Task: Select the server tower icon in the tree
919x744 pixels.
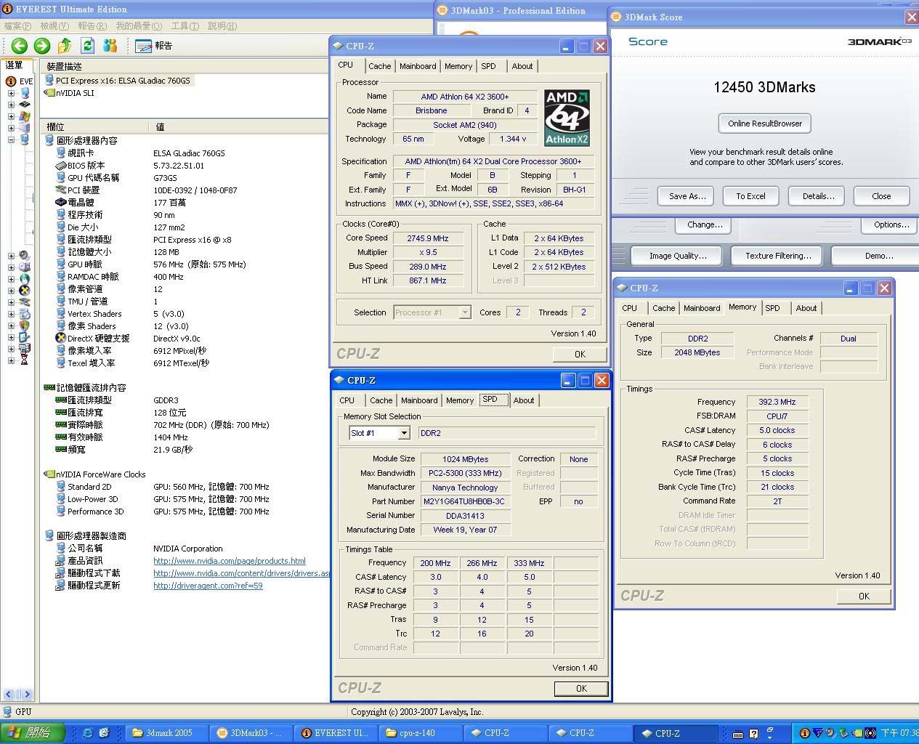Action: [x=25, y=128]
